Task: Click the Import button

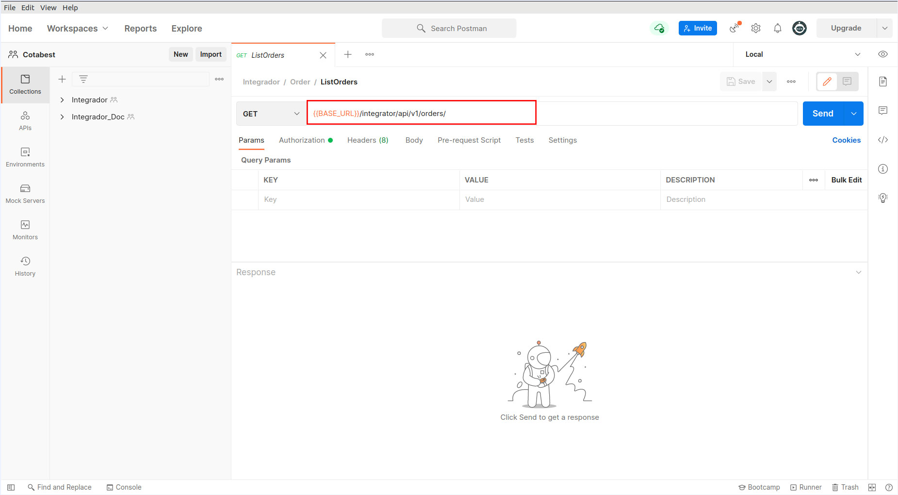Action: point(211,54)
